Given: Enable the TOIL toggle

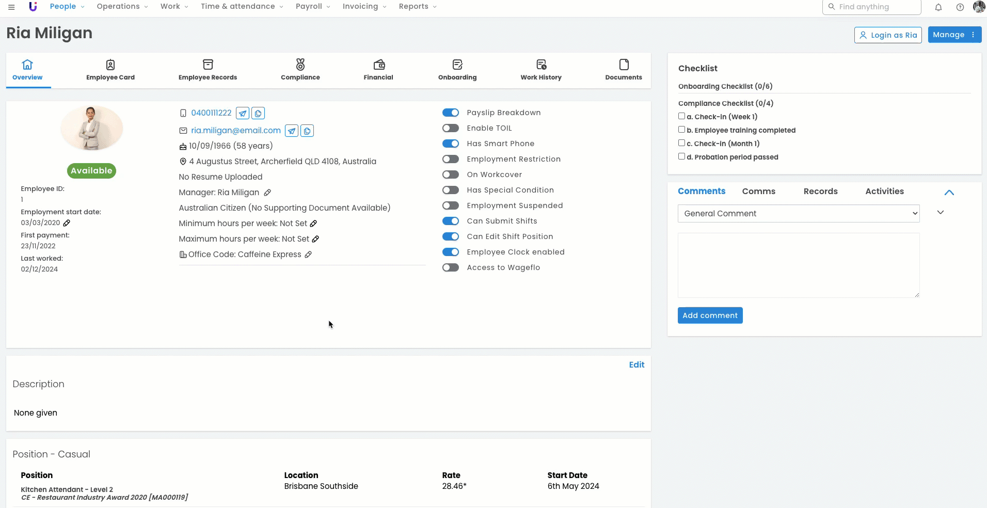Looking at the screenshot, I should pos(450,128).
